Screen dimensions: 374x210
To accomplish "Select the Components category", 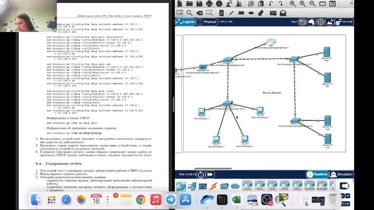I will point(203,186).
